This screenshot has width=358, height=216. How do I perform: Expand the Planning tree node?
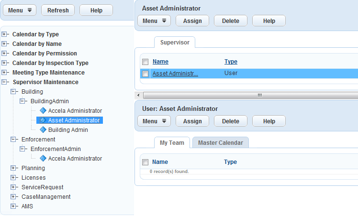(x=13, y=168)
